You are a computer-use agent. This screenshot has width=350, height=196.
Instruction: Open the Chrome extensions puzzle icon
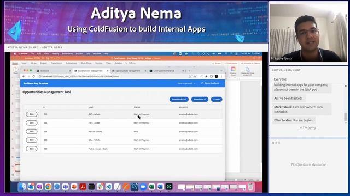pos(206,76)
